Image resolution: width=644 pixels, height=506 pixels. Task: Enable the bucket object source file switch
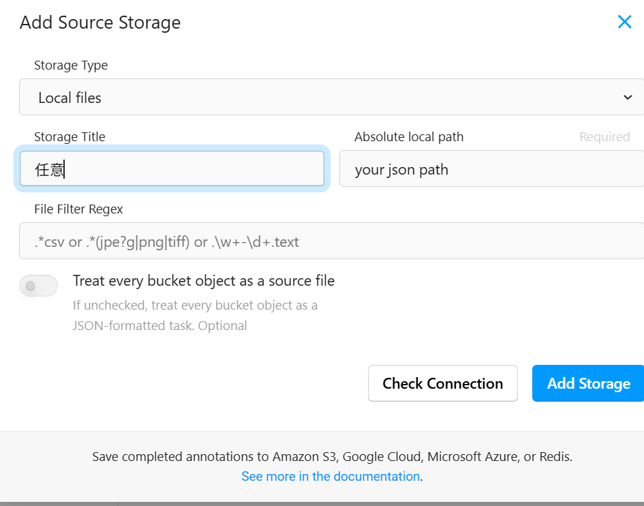tap(38, 286)
